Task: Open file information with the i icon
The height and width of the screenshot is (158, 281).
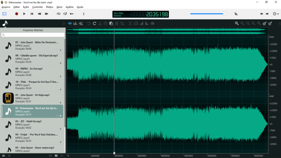Action: click(x=84, y=14)
